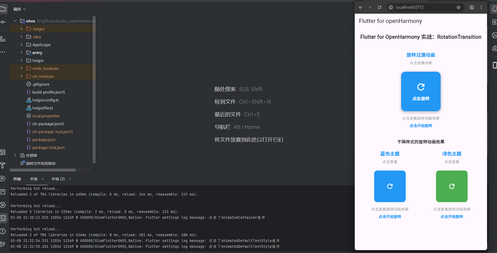Select the 终端 terminal tab label
Image resolution: width=497 pixels, height=253 pixels.
[x=17, y=179]
